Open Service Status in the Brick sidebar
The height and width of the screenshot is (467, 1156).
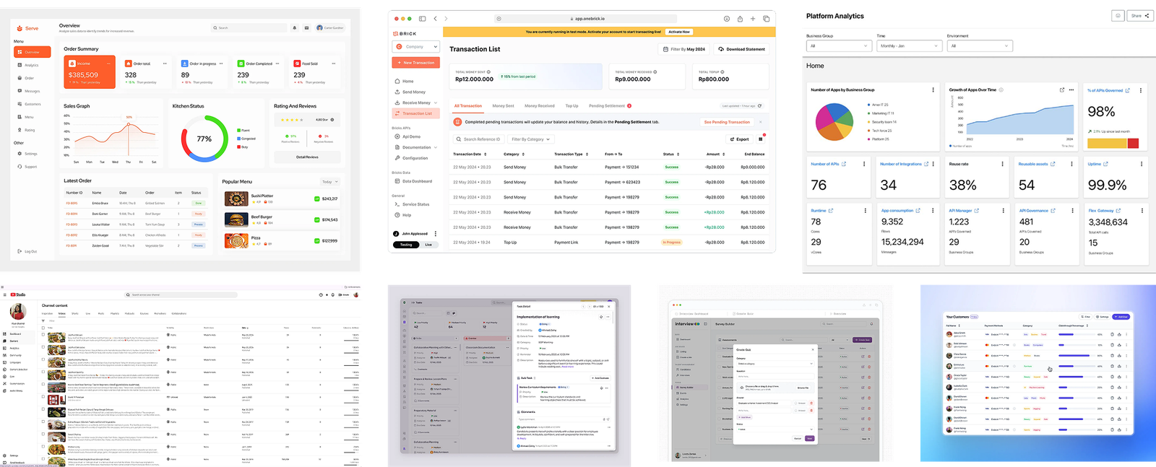pyautogui.click(x=412, y=204)
